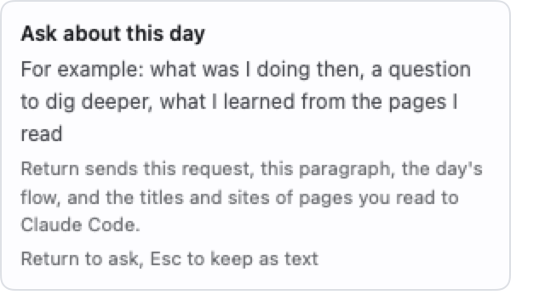Click the word "day" in the title

[187, 35]
